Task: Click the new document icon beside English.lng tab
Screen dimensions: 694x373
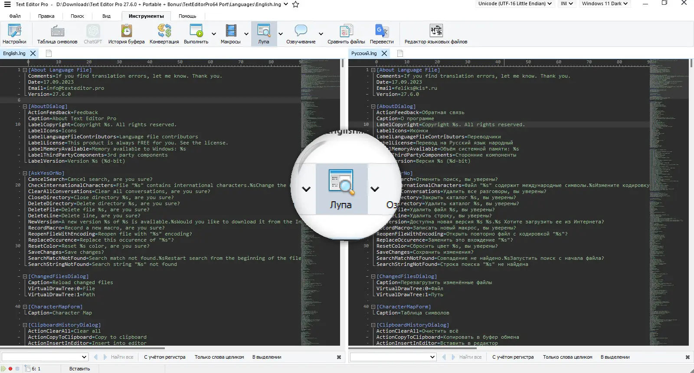Action: point(49,53)
